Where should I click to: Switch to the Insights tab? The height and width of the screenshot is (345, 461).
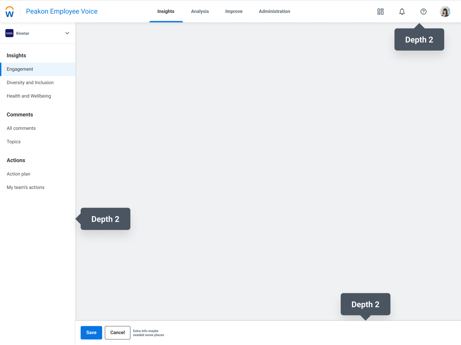166,11
